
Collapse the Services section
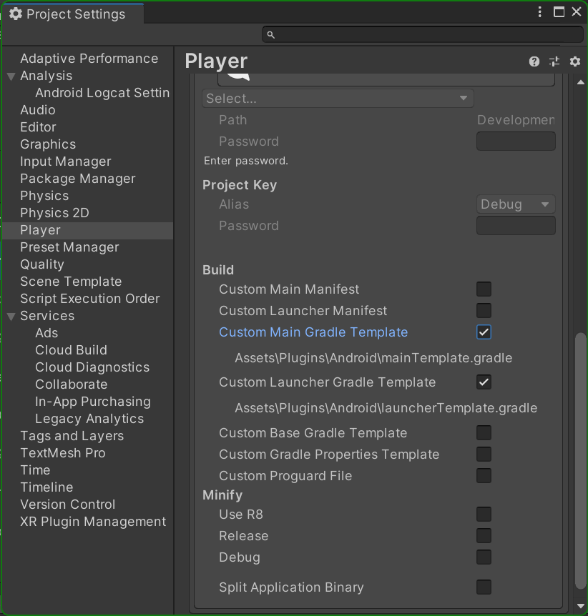click(x=10, y=316)
